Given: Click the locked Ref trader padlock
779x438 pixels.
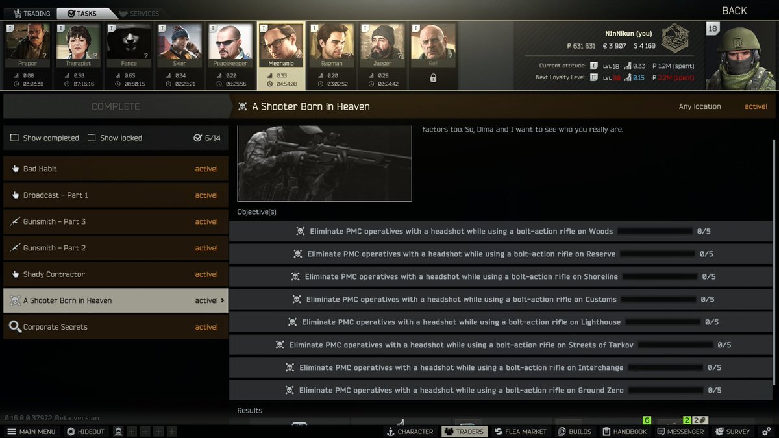Looking at the screenshot, I should [x=433, y=78].
